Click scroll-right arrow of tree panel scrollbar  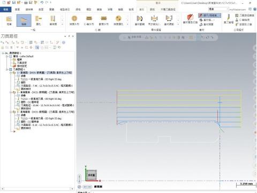point(72,189)
